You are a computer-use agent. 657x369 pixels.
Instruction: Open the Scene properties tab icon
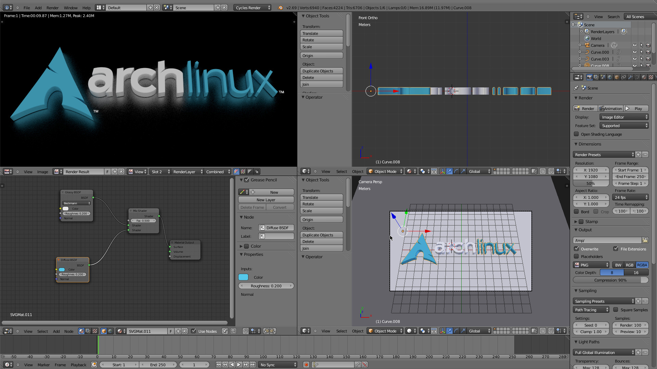click(603, 77)
